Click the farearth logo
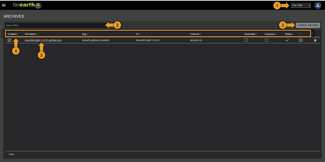This screenshot has width=325, height=162. (27, 5)
